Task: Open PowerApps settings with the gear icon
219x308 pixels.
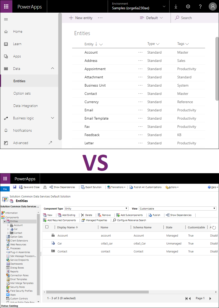Action: click(x=188, y=6)
